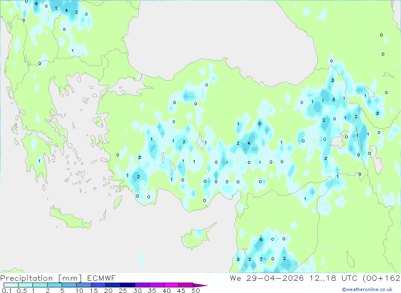Select the dark navy swatch between 25 and 30
The height and width of the screenshot is (293, 401).
(x=128, y=285)
